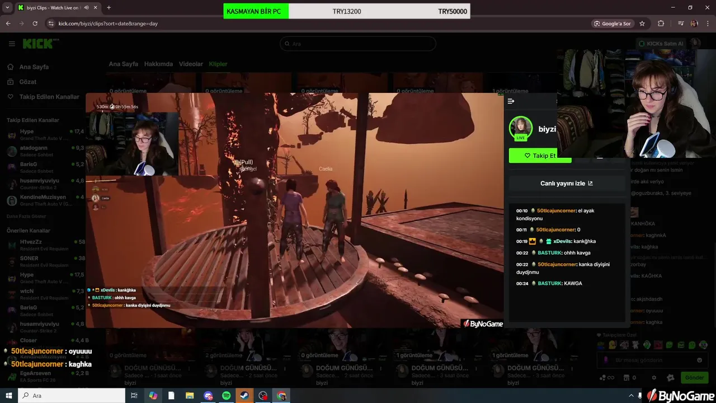This screenshot has height=403, width=716.
Task: Open the Chrome three-dot menu
Action: [x=708, y=24]
